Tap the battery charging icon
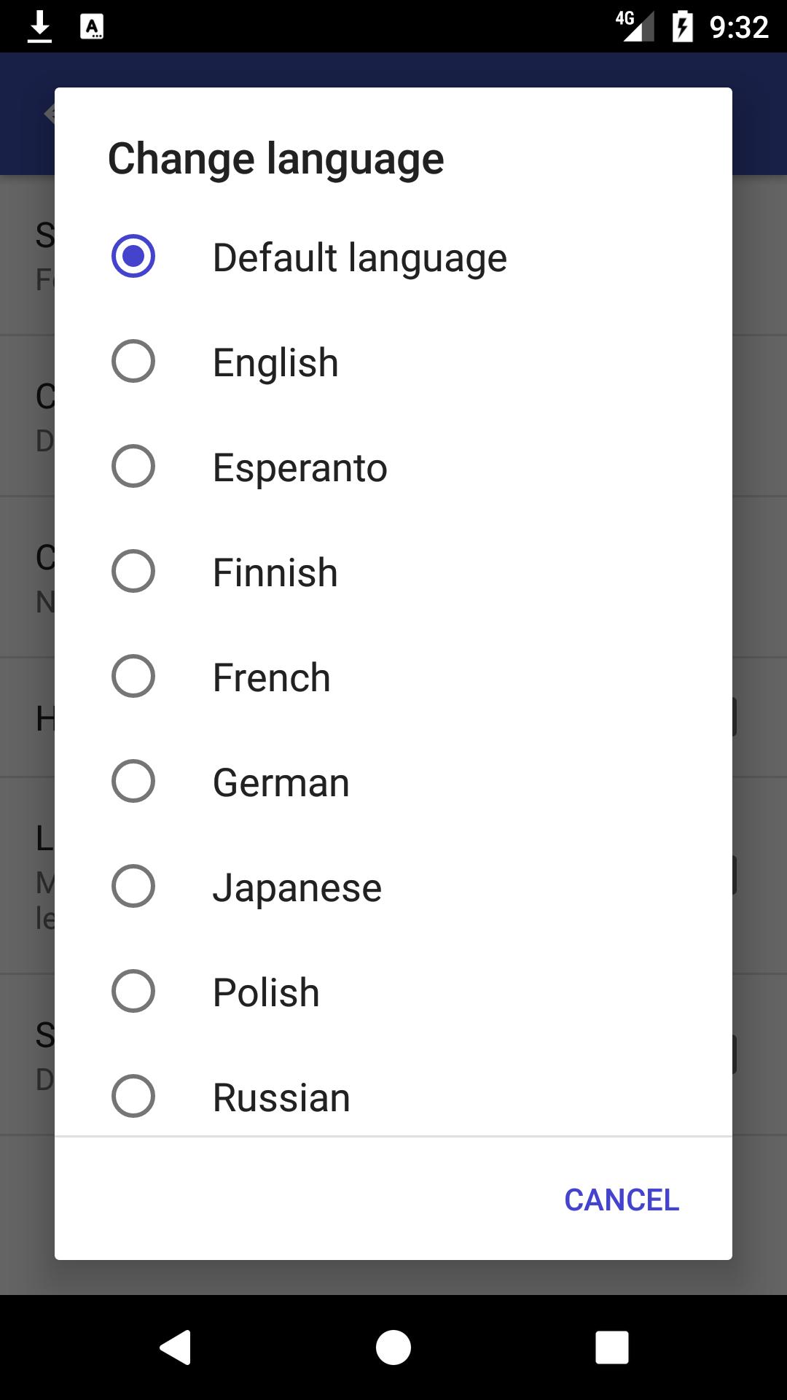Screen dimensions: 787x1400 point(683,27)
